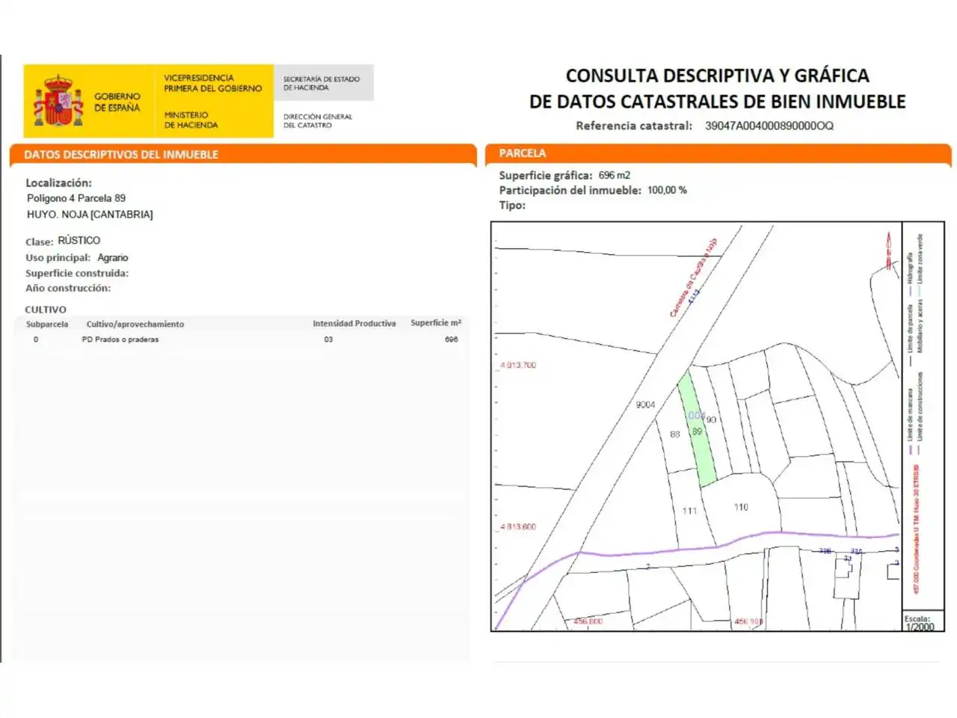Select the PD Prados o praderas row

(244, 340)
